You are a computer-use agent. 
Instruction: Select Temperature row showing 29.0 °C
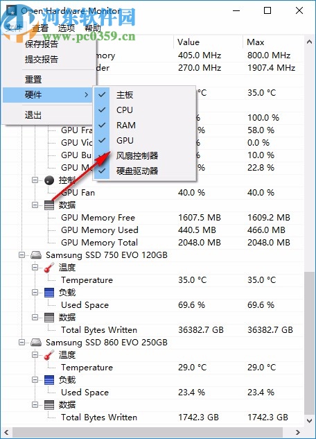coord(152,368)
